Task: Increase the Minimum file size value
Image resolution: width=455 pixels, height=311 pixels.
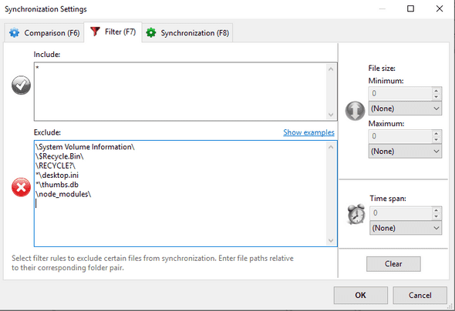Action: [436, 91]
